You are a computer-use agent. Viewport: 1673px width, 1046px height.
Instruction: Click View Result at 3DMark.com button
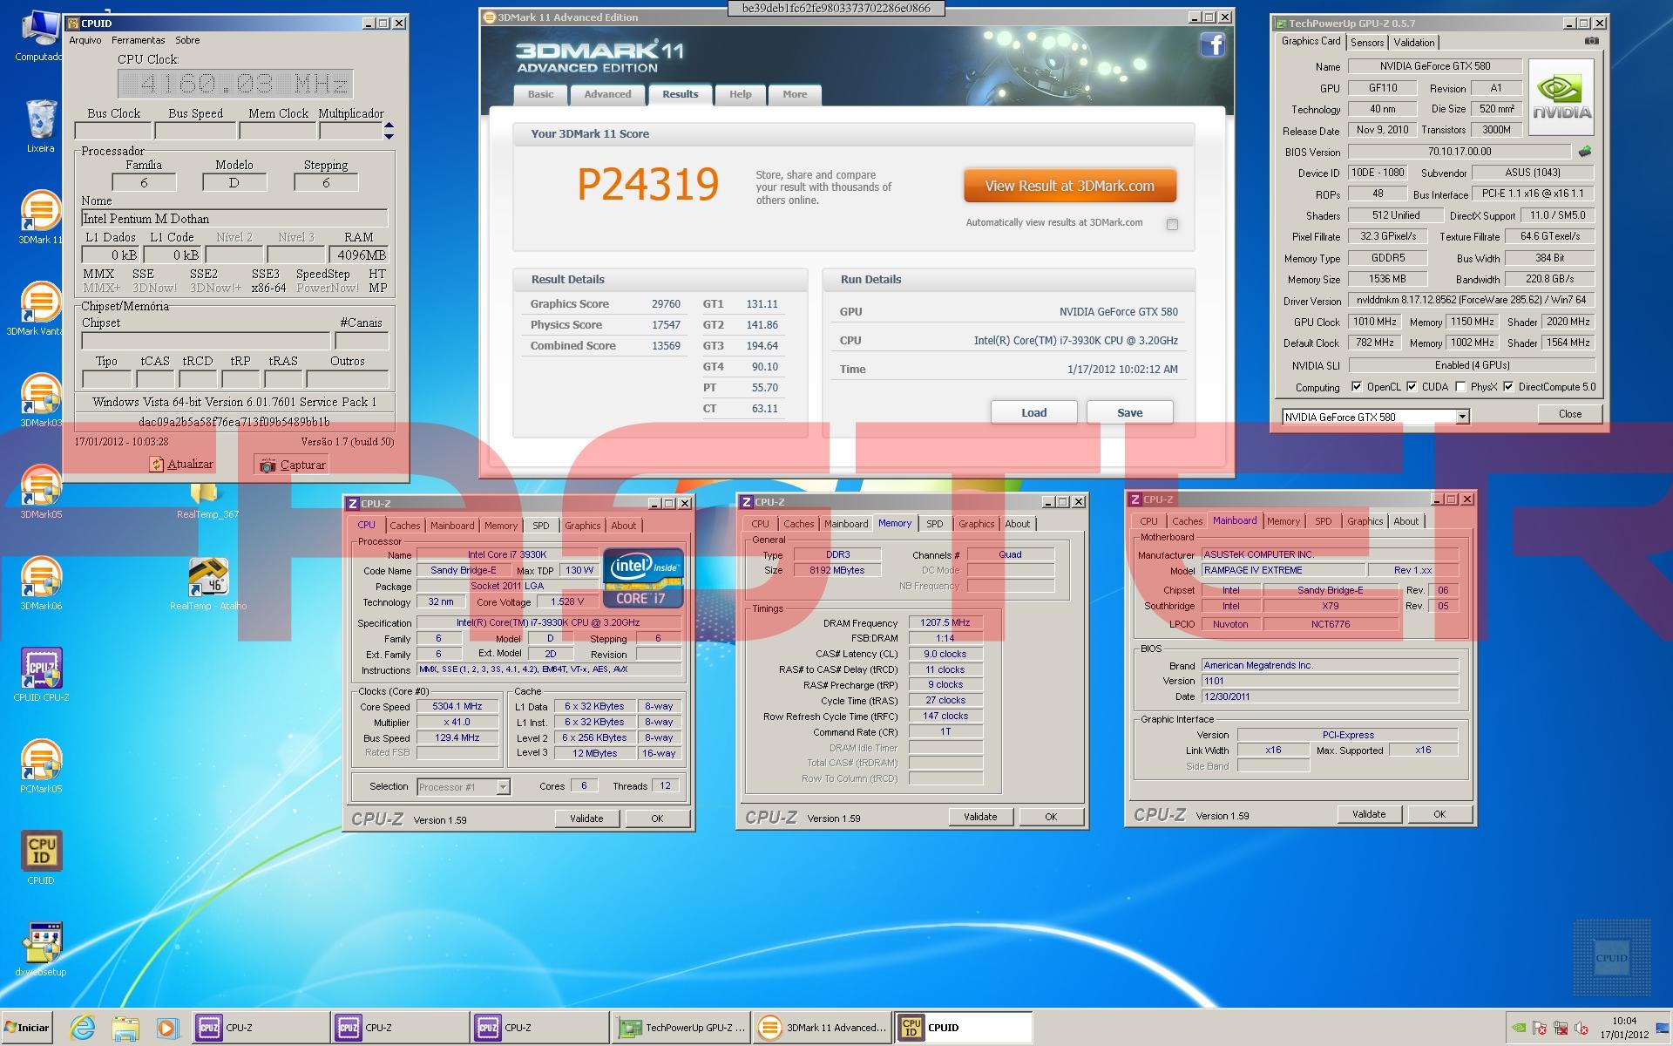(1069, 186)
